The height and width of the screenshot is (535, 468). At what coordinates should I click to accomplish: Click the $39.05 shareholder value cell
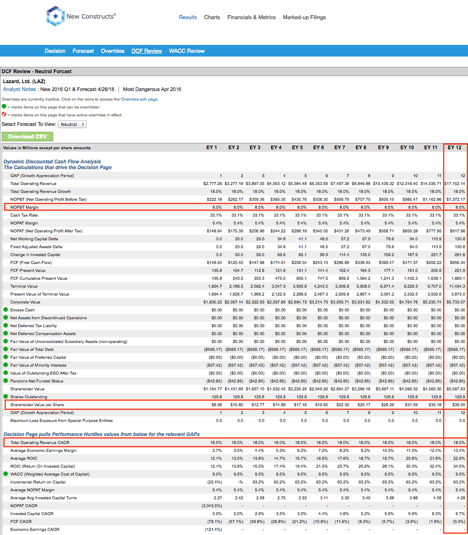point(459,404)
